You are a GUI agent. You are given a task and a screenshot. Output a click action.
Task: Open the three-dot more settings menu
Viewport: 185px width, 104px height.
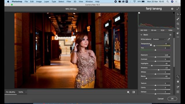(178, 37)
